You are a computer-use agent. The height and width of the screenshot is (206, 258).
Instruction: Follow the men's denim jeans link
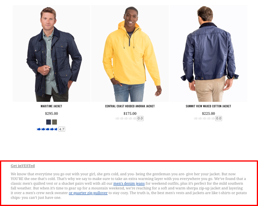pyautogui.click(x=129, y=183)
